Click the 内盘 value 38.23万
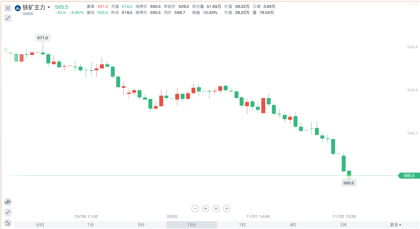Screen dimensions: 420x229 click(242, 13)
